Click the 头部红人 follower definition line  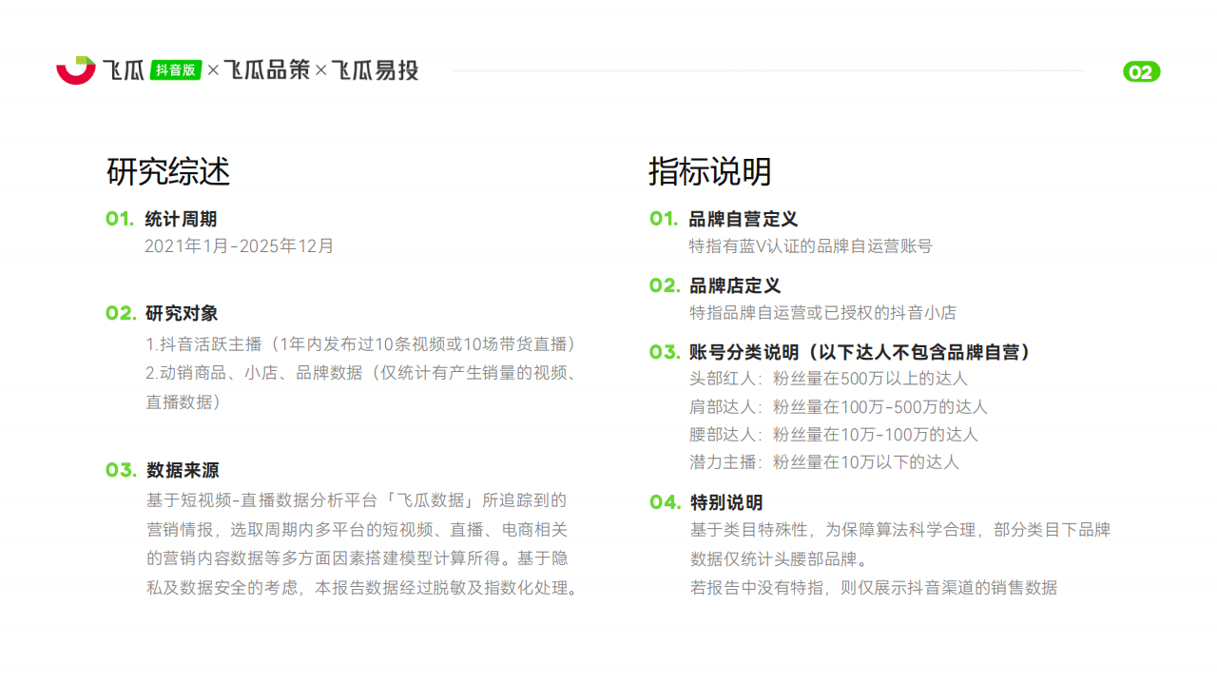[828, 379]
